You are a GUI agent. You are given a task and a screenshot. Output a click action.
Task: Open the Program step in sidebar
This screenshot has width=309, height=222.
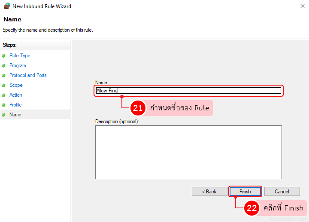[x=18, y=65]
